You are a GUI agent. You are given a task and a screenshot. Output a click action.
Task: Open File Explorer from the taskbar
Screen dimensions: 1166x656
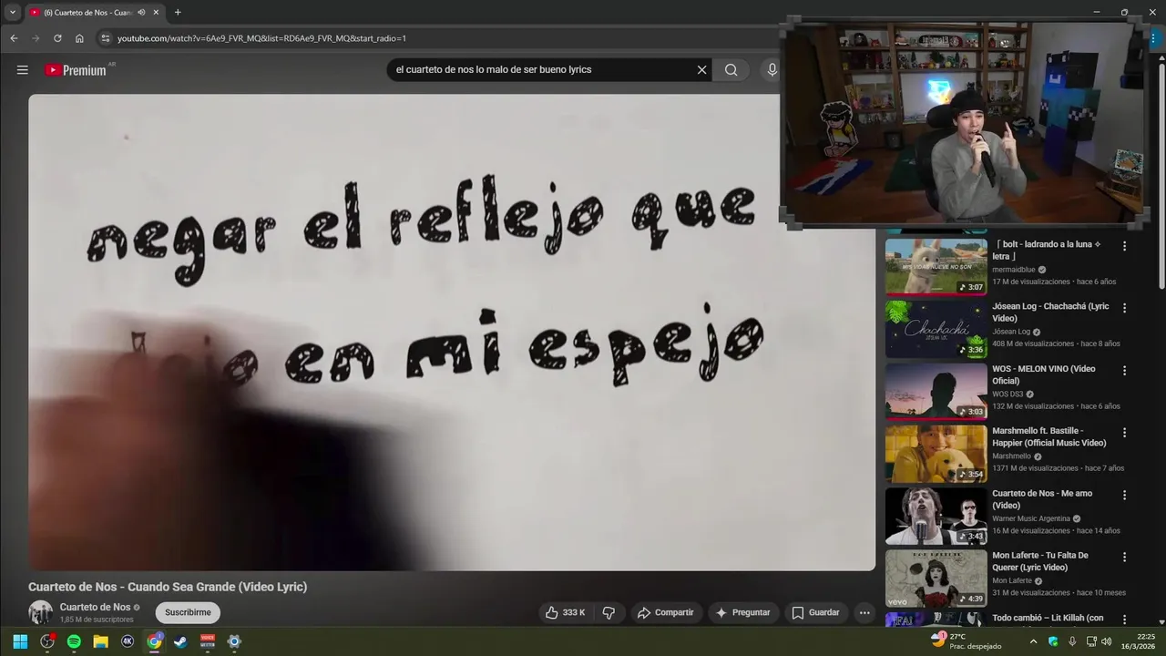tap(101, 641)
